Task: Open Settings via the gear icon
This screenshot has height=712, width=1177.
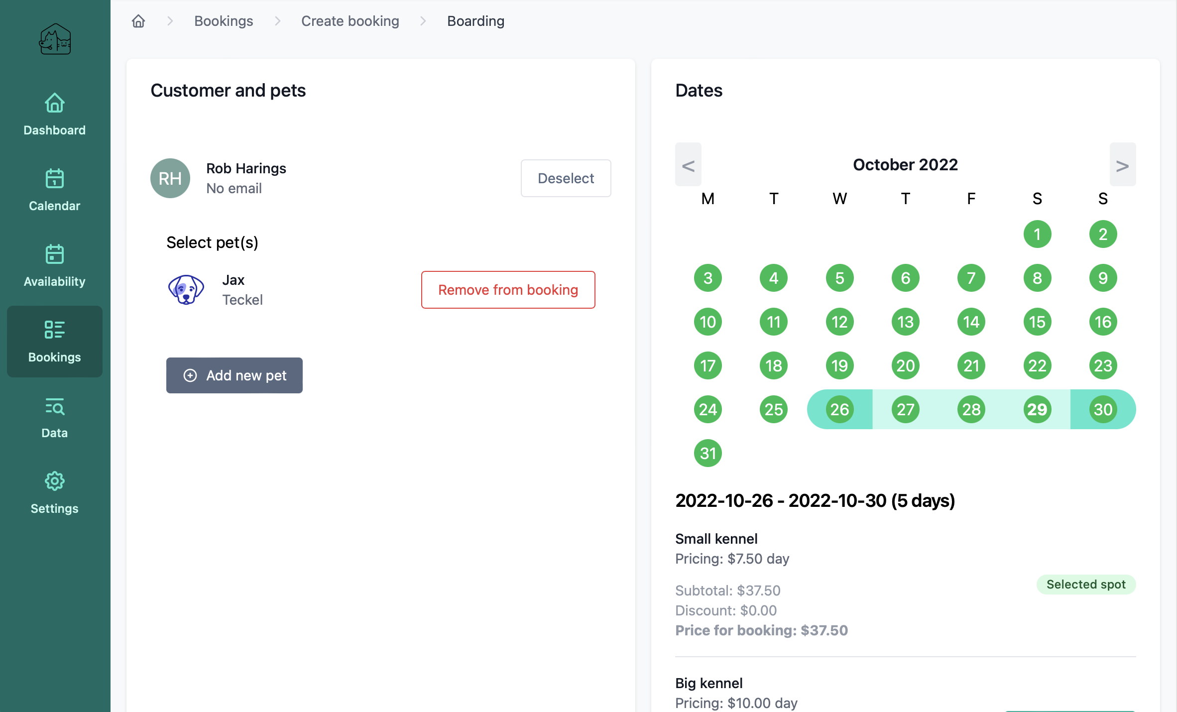Action: pos(54,492)
